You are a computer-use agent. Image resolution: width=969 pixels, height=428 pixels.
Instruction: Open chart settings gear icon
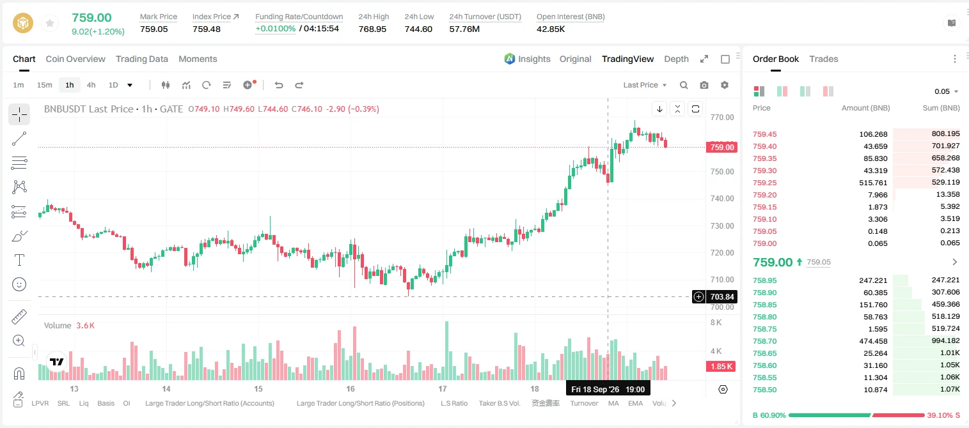(725, 85)
